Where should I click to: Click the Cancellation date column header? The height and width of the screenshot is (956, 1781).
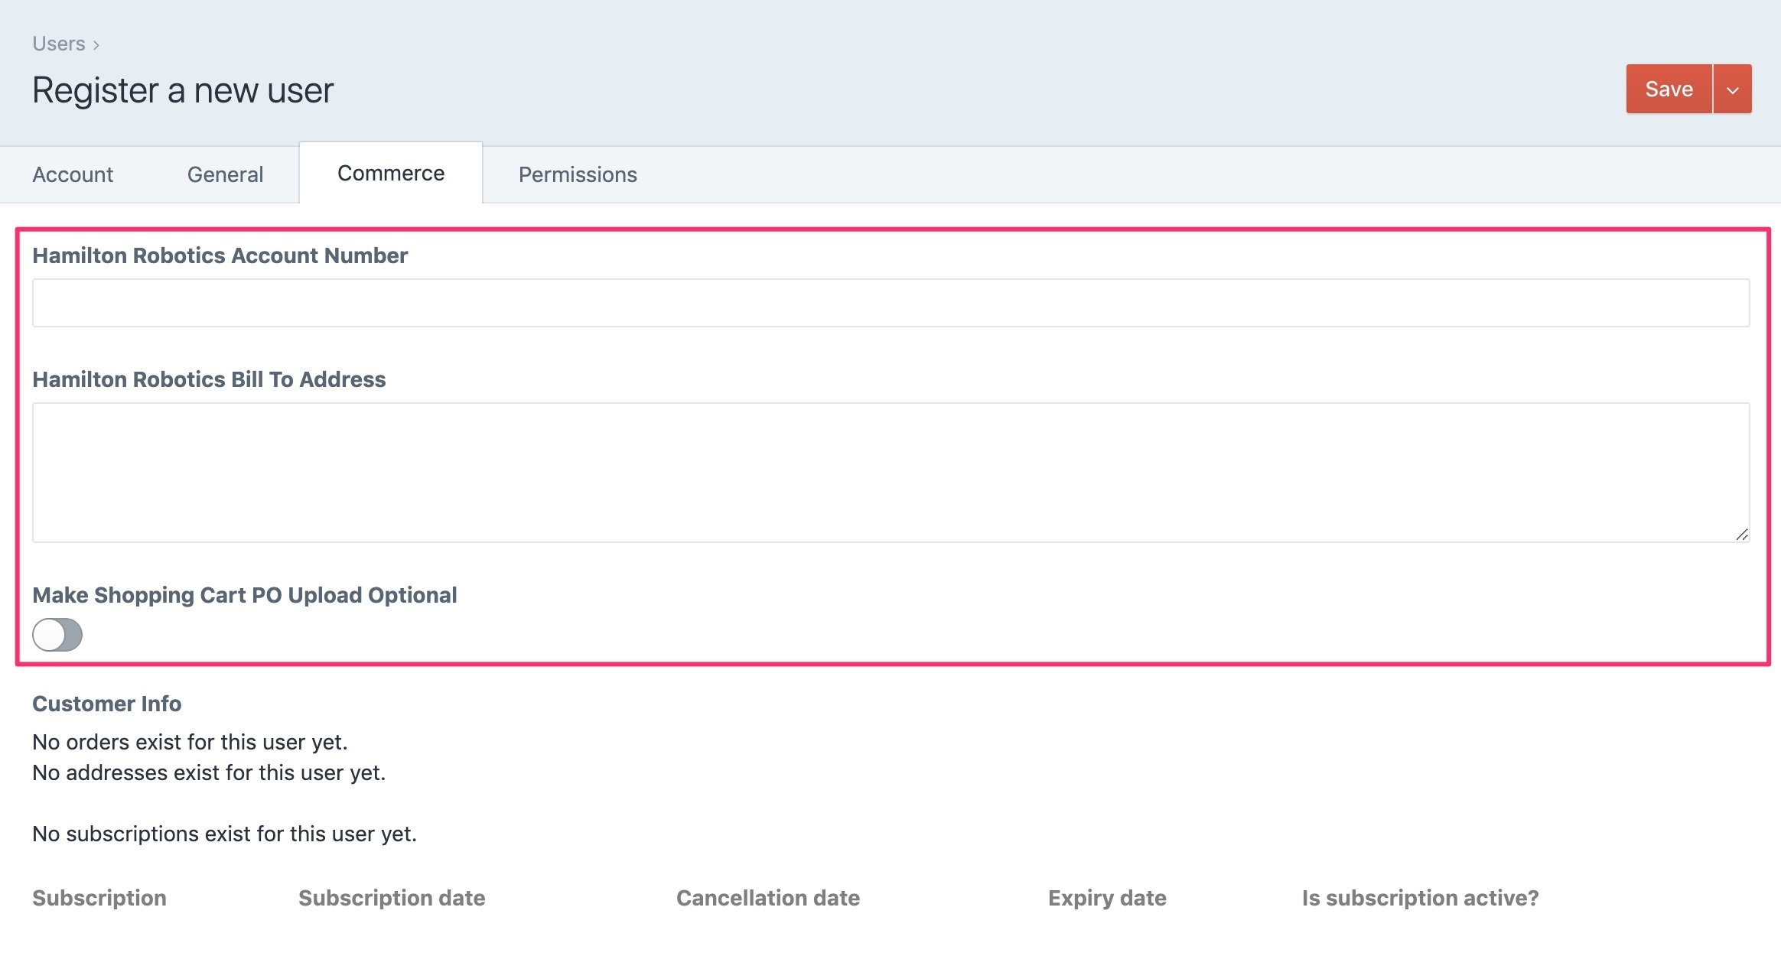point(768,898)
